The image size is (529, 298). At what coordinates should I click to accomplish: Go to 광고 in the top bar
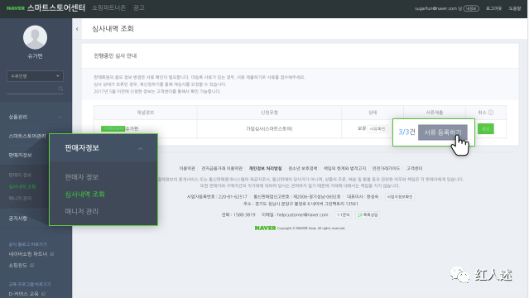click(x=138, y=7)
